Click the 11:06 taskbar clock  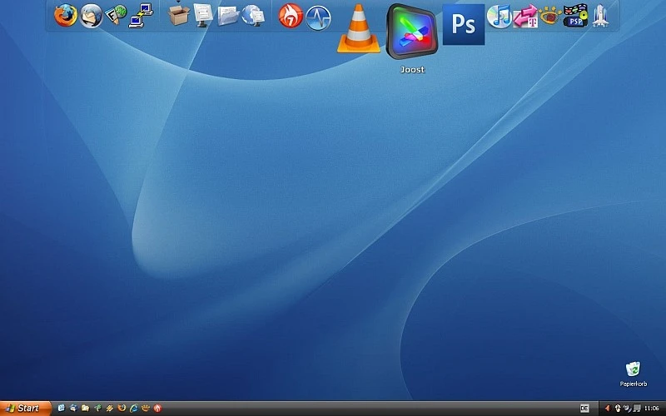(651, 409)
